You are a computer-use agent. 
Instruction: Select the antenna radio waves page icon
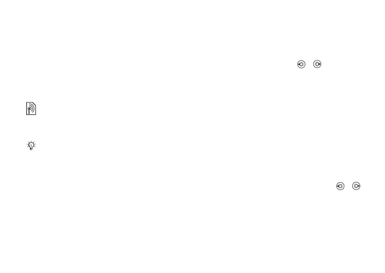[x=31, y=109]
